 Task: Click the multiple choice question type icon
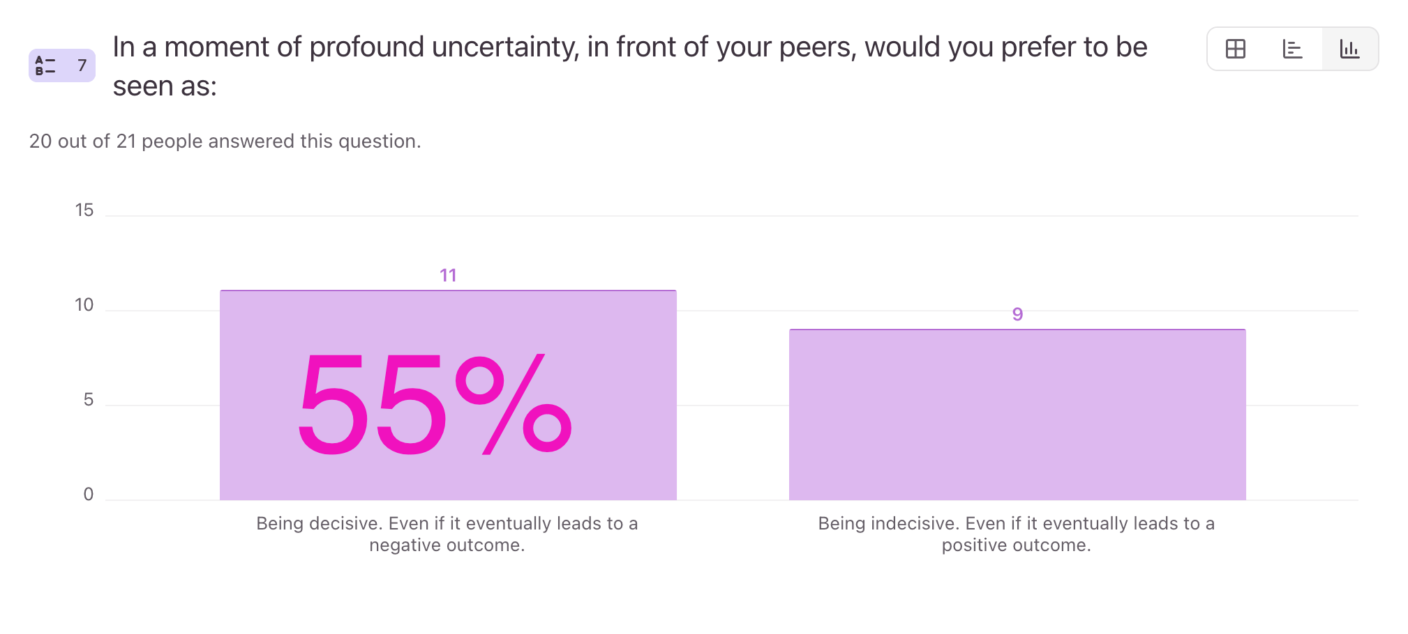point(45,65)
